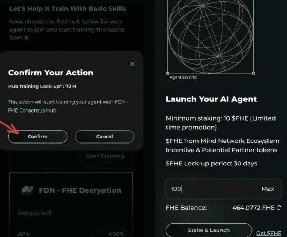Click the FDN hub logo icon
Image resolution: width=287 pixels, height=237 pixels.
28,190
